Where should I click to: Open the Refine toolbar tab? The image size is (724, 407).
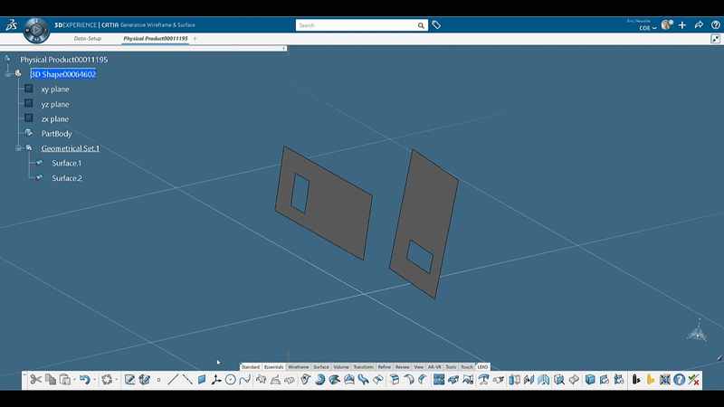tap(385, 367)
